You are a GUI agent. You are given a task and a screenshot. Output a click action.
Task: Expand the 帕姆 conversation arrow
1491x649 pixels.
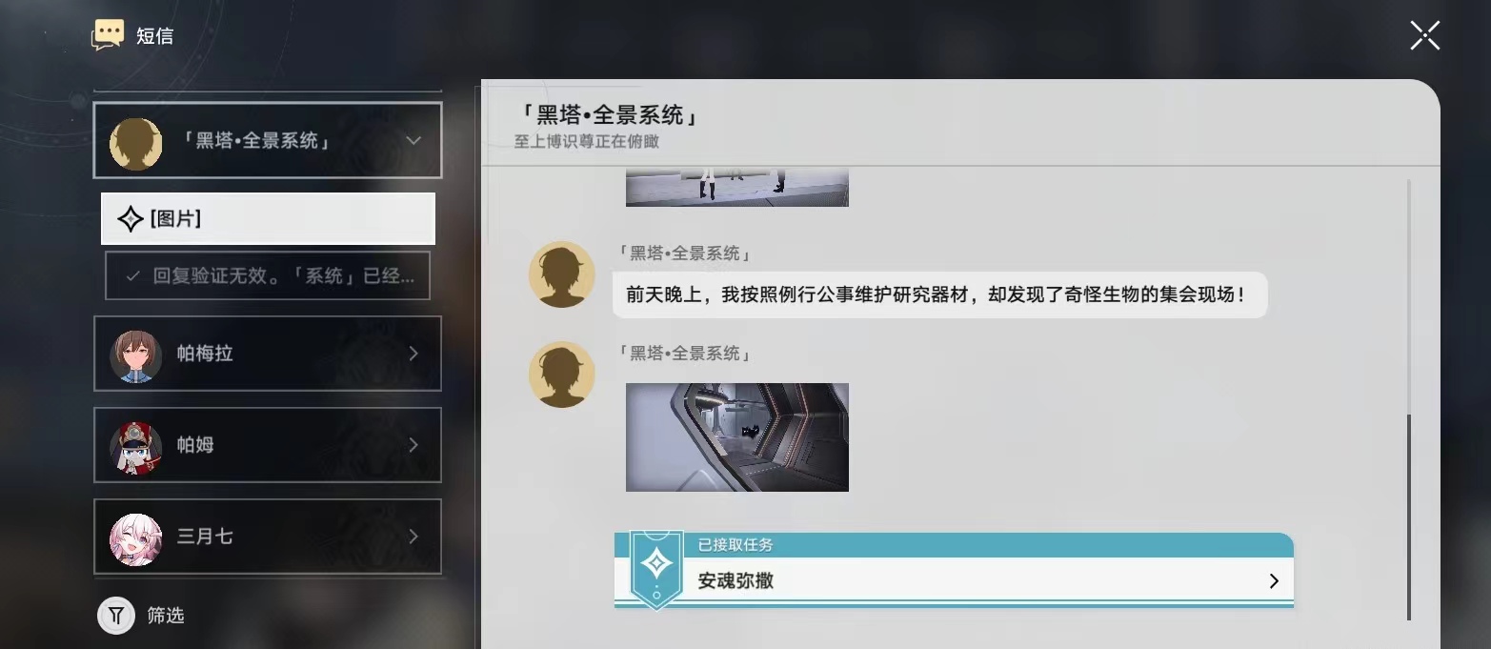413,445
